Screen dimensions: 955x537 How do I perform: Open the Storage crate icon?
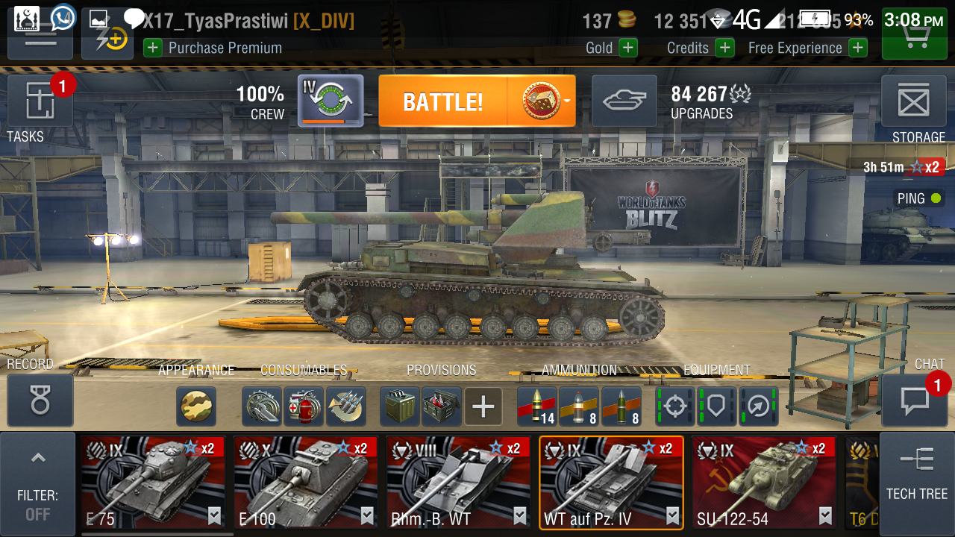pyautogui.click(x=913, y=100)
